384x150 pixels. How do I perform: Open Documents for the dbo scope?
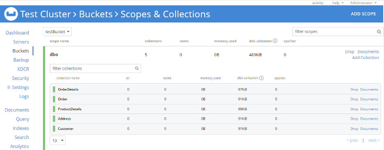368,52
